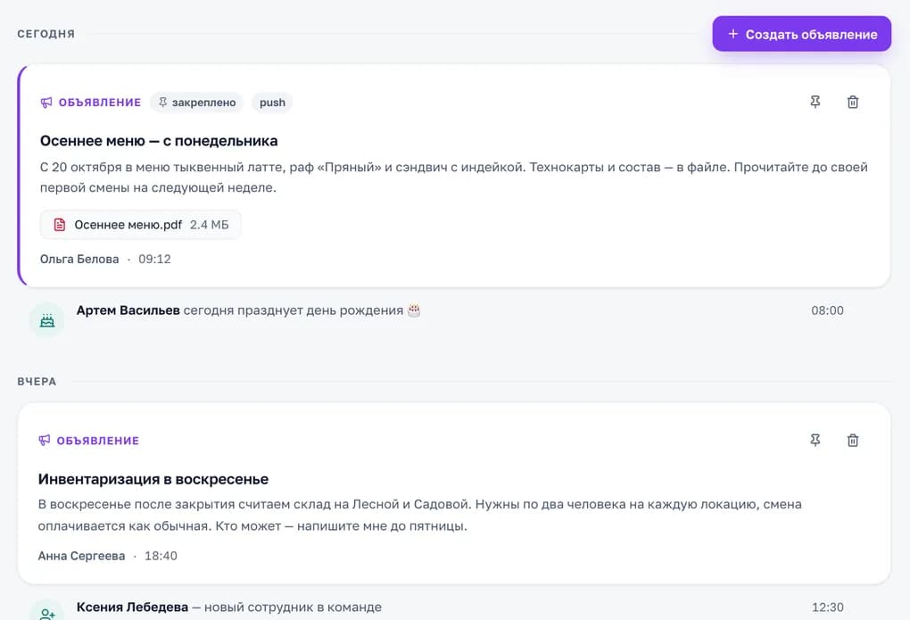The height and width of the screenshot is (620, 910).
Task: Click the 18:40 timestamp
Action: point(161,556)
